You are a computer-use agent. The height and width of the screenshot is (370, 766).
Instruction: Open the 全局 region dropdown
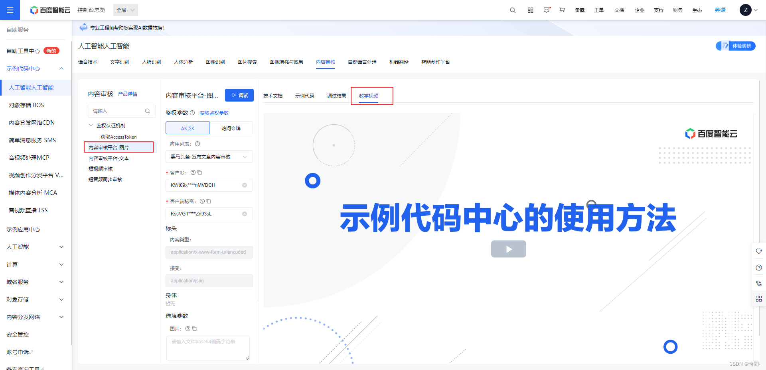click(126, 10)
